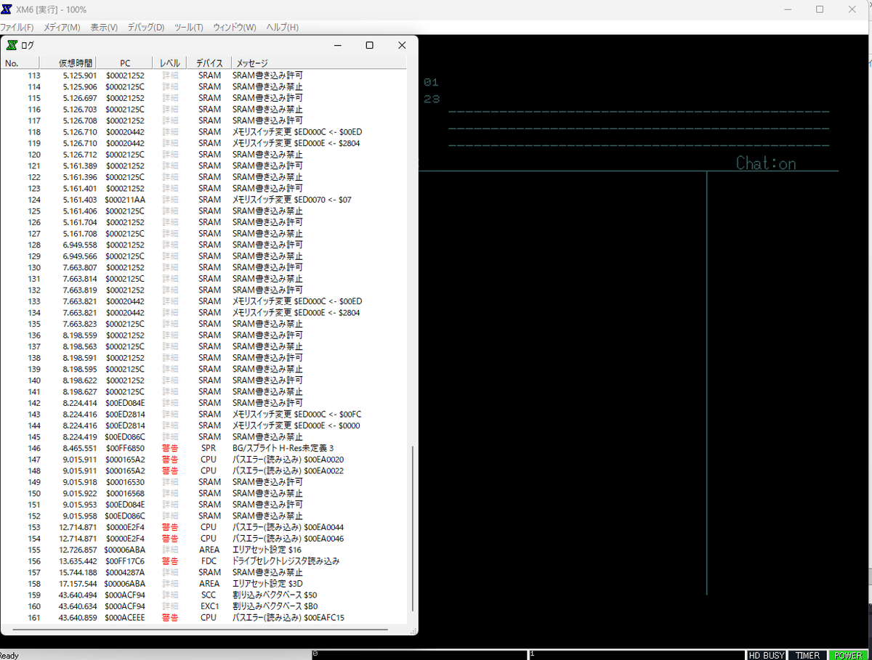Viewport: 872px width, 660px height.
Task: Sort log by メッセージ column header
Action: tap(320, 63)
